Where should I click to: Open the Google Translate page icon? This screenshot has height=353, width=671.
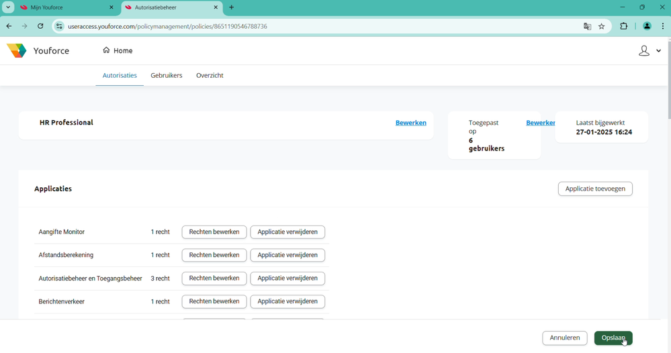tap(587, 26)
